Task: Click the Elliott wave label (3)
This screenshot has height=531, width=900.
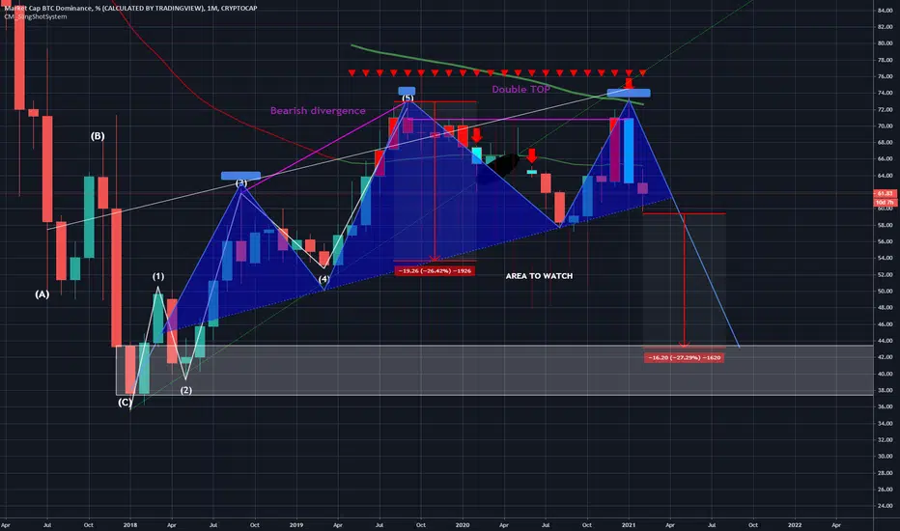Action: point(241,183)
